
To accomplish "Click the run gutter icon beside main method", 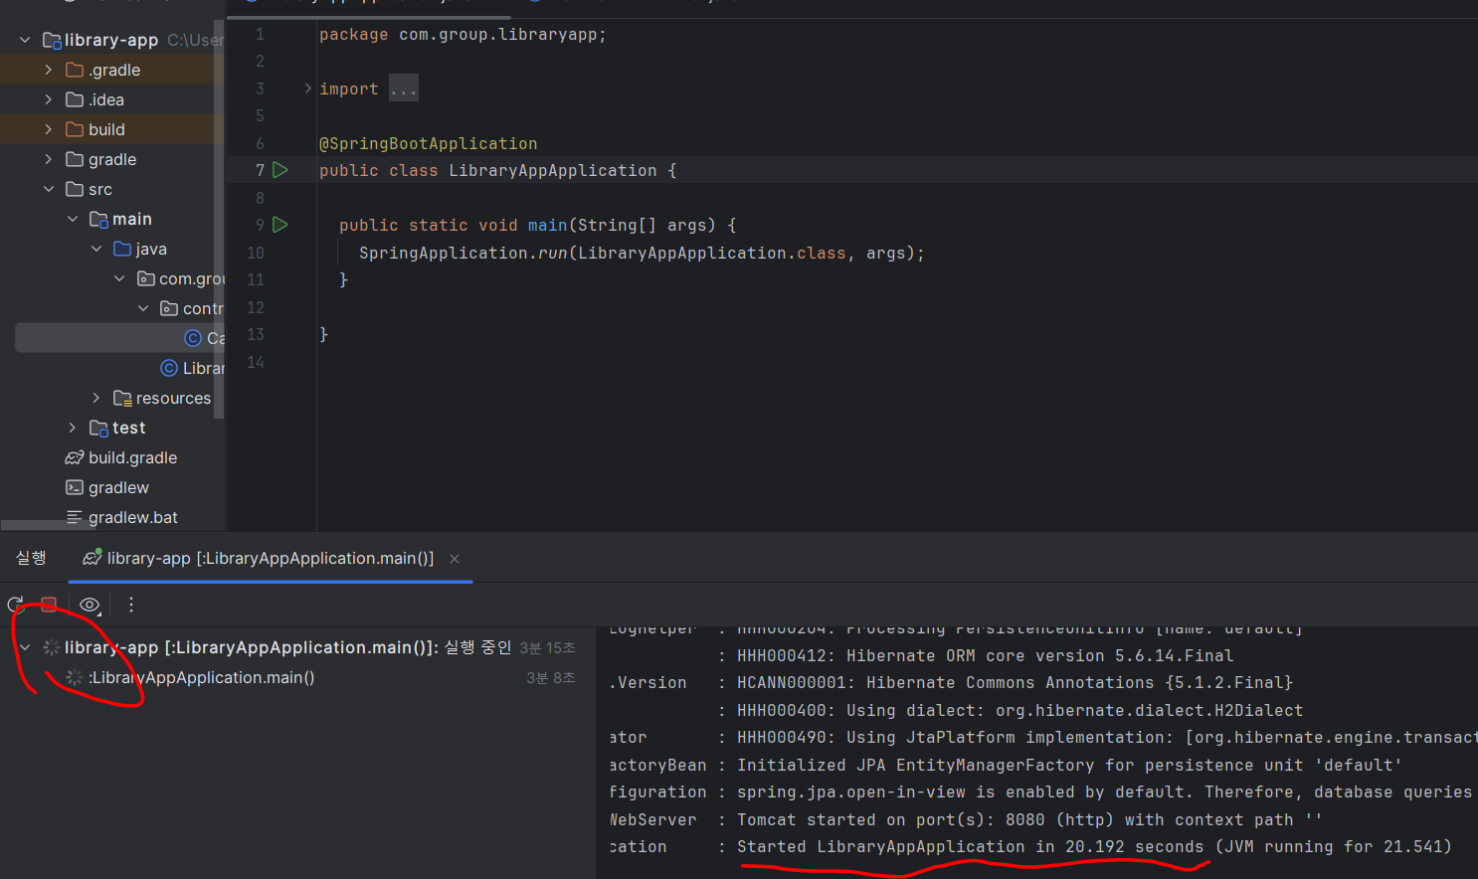I will point(280,225).
